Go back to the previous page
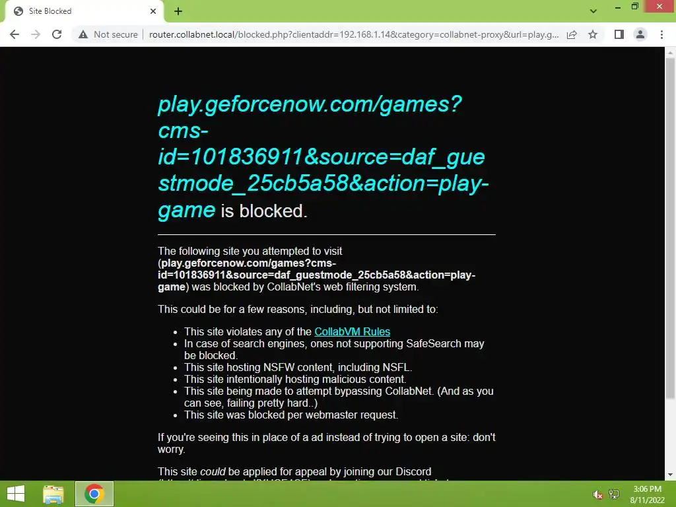This screenshot has width=676, height=507. pos(15,34)
